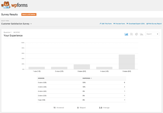Click the Rating field type badge
Viewport: 163px width, 113px height.
[x=17, y=32]
